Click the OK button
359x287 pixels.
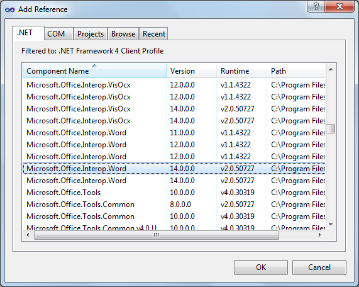click(x=261, y=267)
